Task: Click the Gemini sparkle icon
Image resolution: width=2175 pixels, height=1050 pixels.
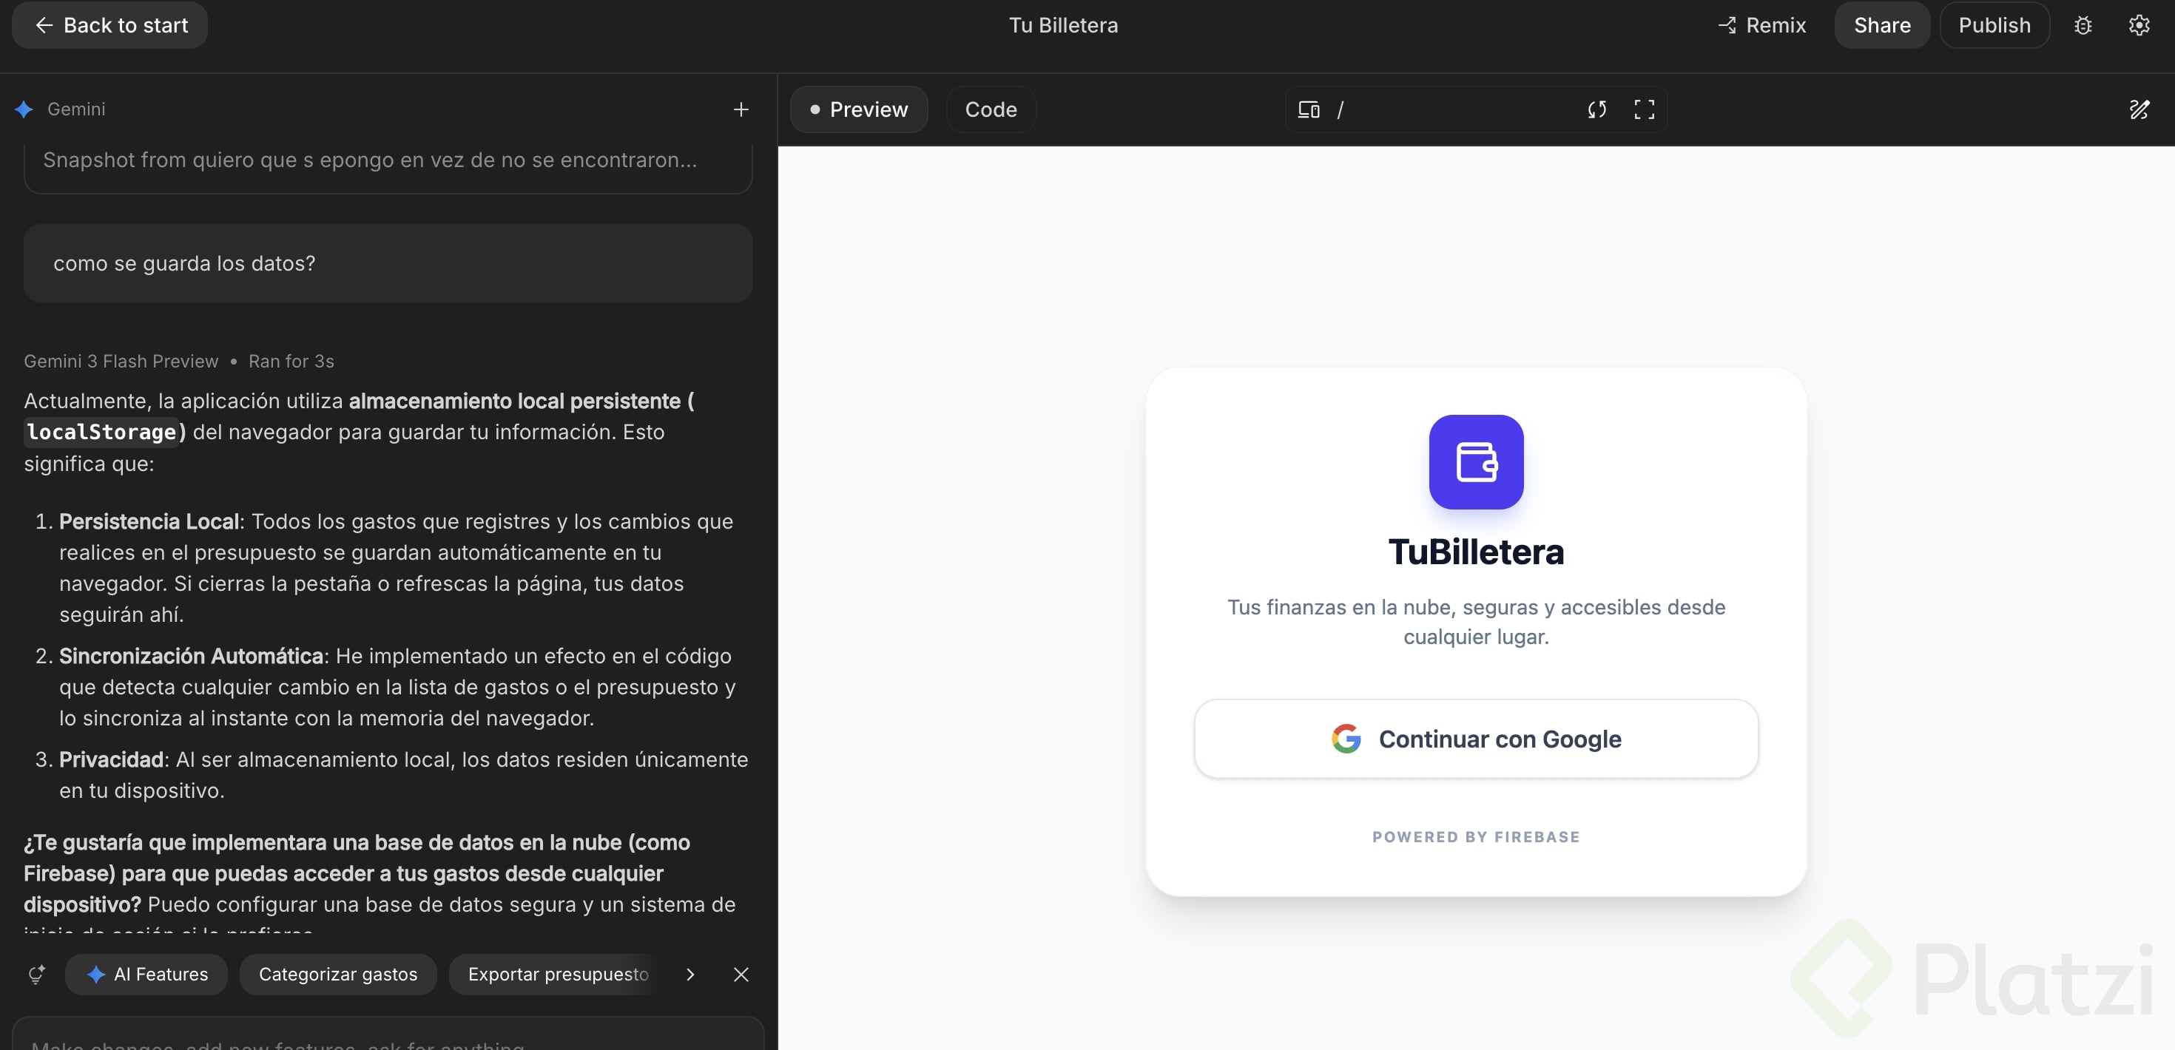Action: [24, 109]
